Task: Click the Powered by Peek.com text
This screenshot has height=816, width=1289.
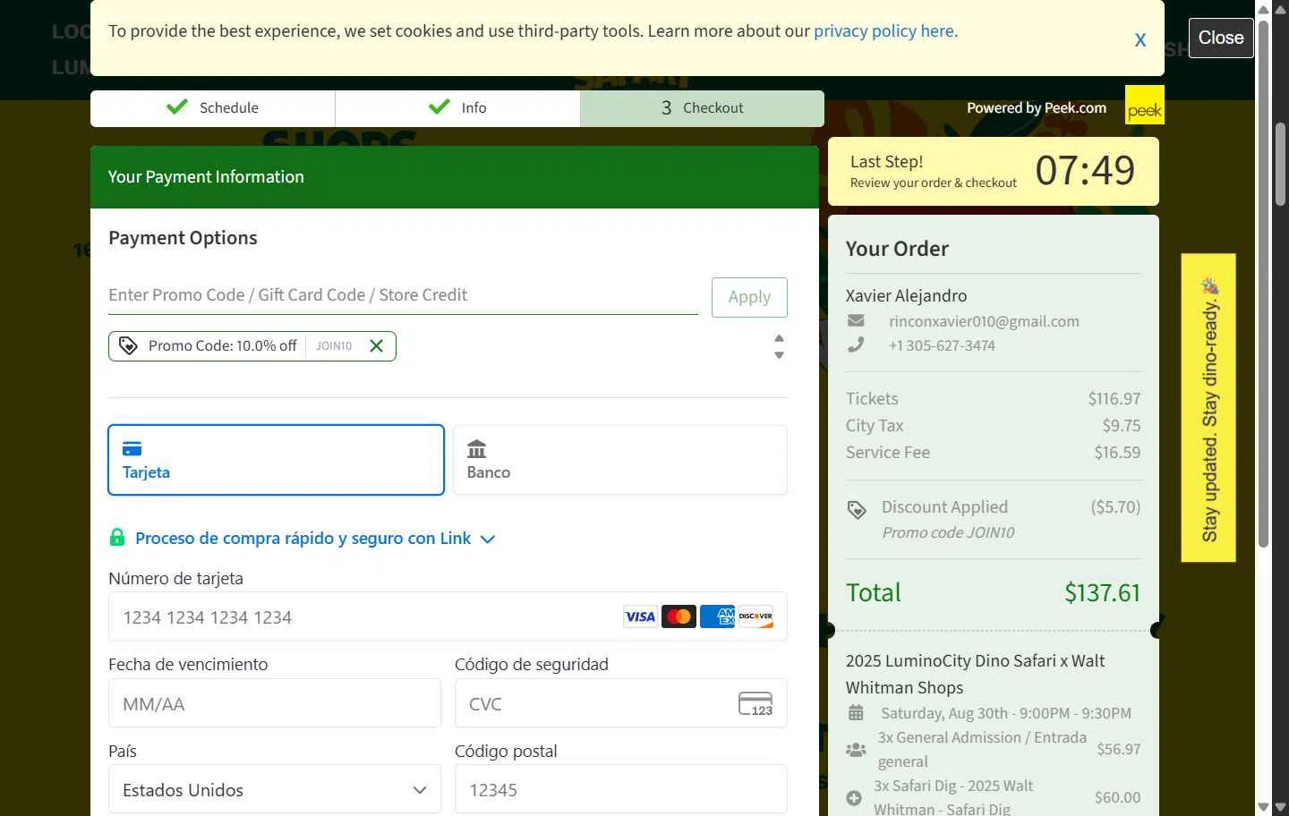Action: [1037, 108]
